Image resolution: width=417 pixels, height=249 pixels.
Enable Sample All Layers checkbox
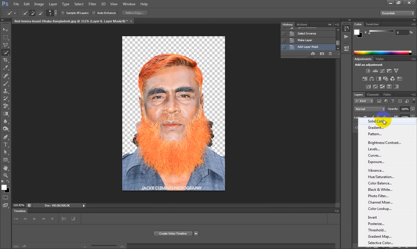click(63, 13)
